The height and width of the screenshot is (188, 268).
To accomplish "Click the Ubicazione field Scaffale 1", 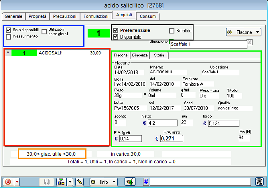I will pos(208,44).
